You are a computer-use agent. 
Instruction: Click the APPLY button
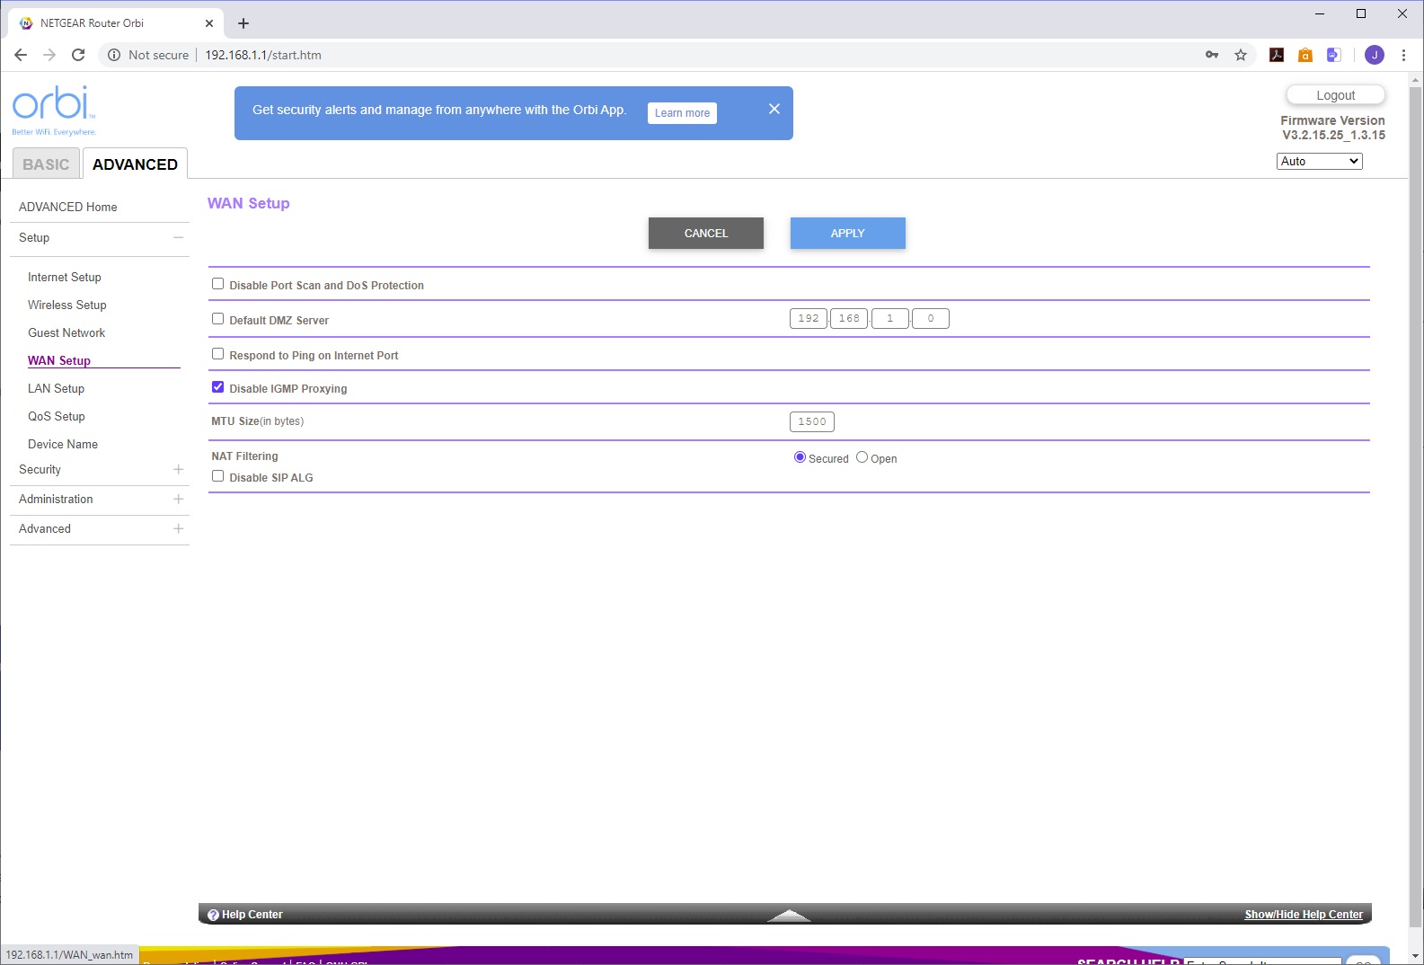(x=848, y=233)
